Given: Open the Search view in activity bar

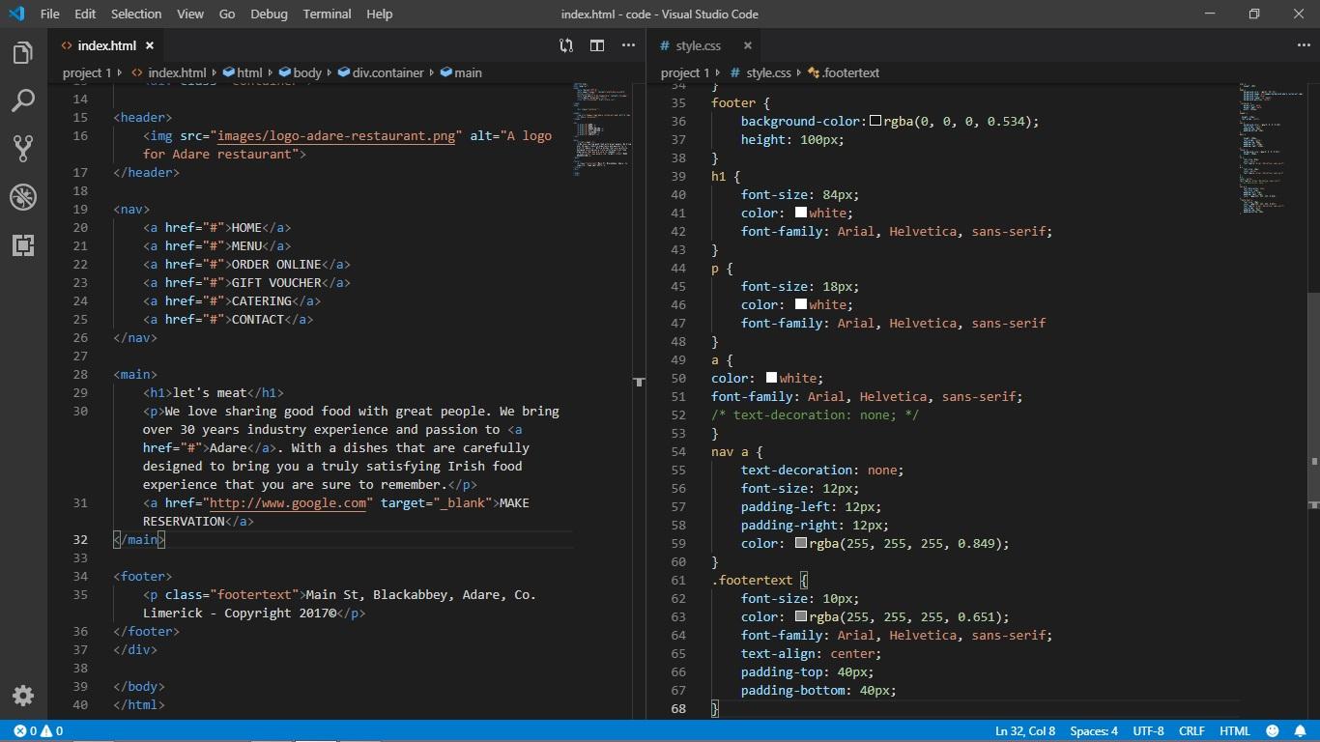Looking at the screenshot, I should (23, 100).
